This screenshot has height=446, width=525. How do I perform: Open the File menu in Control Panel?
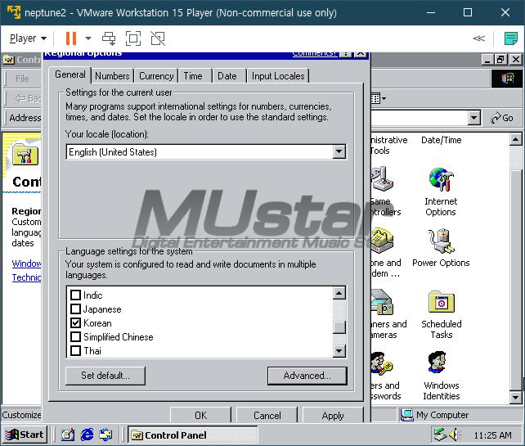coord(22,79)
